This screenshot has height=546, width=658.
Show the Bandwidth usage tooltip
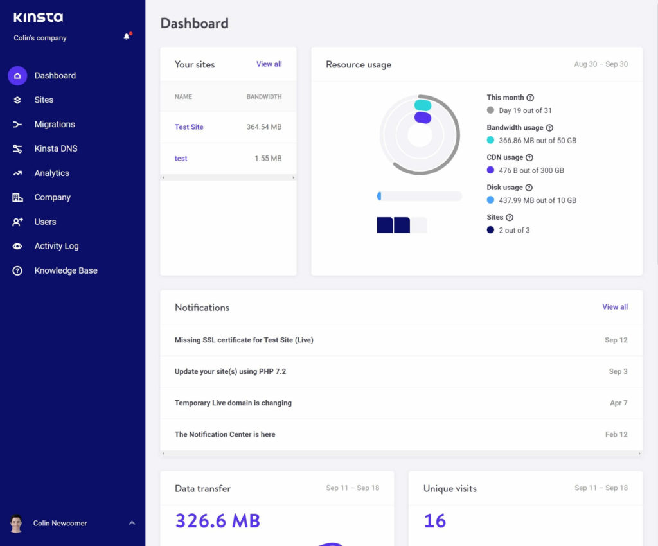tap(549, 127)
